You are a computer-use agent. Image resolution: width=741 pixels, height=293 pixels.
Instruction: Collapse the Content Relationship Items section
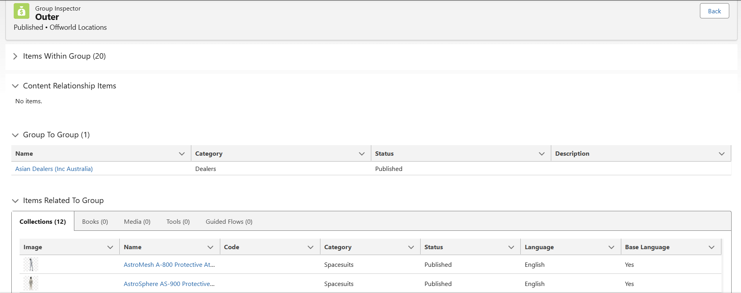pyautogui.click(x=15, y=86)
